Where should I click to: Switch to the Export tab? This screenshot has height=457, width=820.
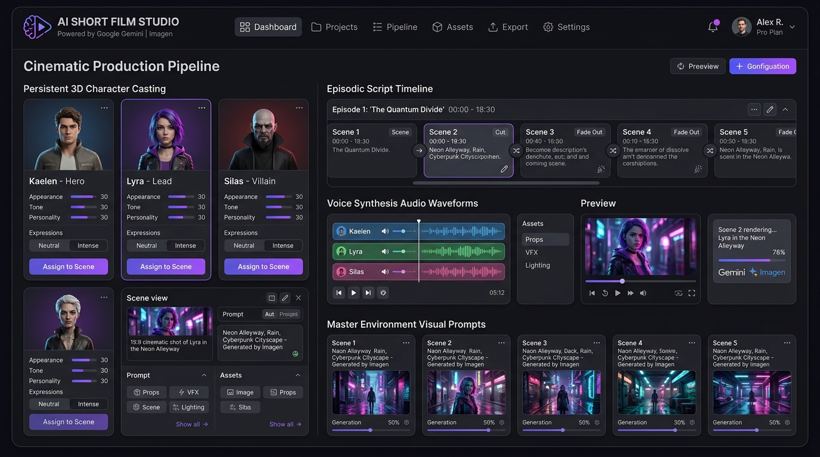508,27
